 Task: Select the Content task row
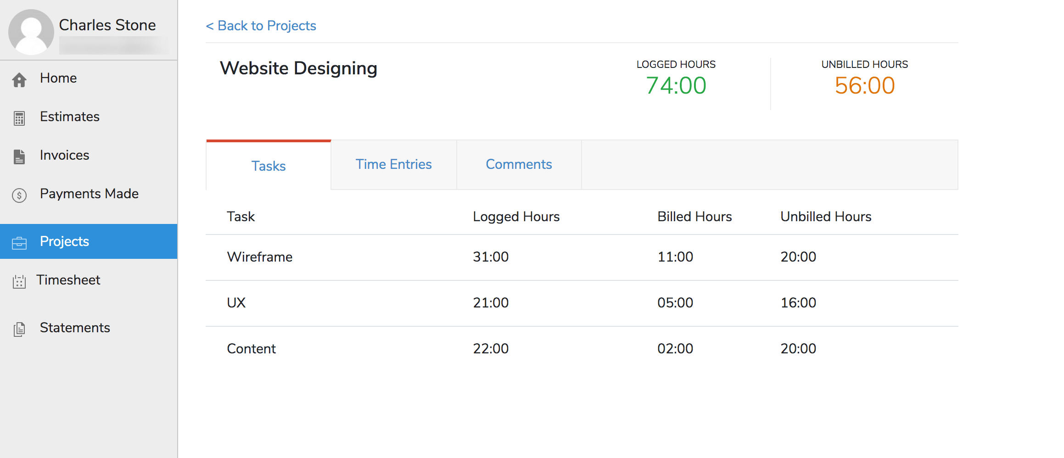tap(252, 349)
